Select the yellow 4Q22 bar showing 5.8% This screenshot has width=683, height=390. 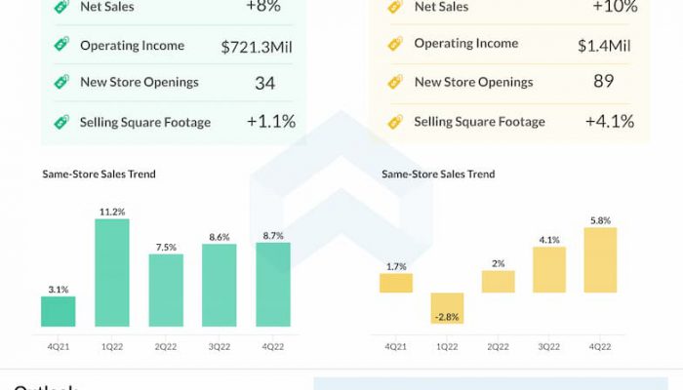tap(599, 260)
